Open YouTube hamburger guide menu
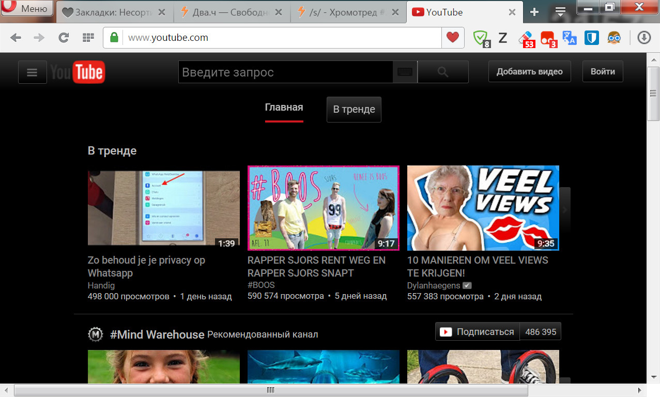The width and height of the screenshot is (660, 397). pos(33,72)
